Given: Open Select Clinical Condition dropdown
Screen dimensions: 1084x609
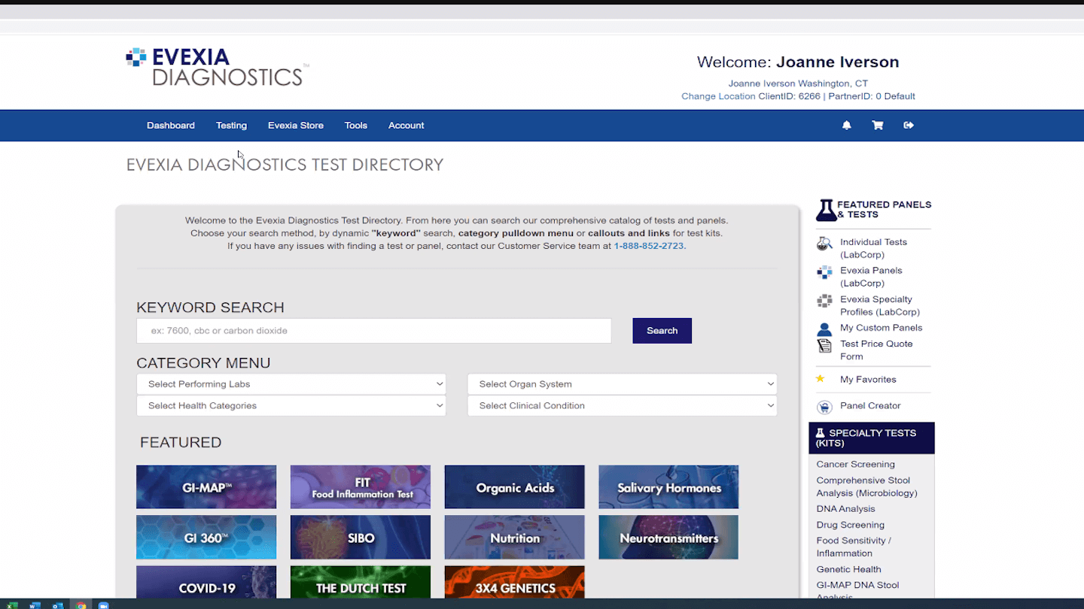Looking at the screenshot, I should (622, 406).
